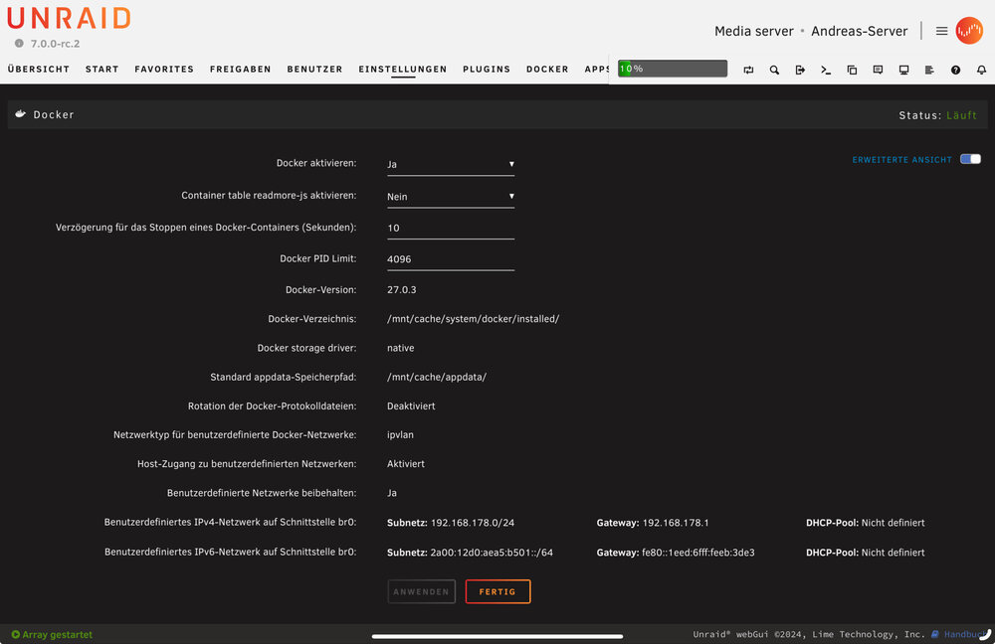Click the docker directory path /mnt/cache/system/docker/installed/
The height and width of the screenshot is (644, 995).
(474, 319)
